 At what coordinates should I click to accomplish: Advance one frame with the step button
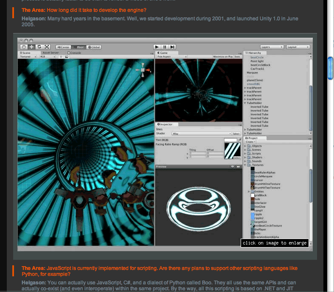click(172, 47)
